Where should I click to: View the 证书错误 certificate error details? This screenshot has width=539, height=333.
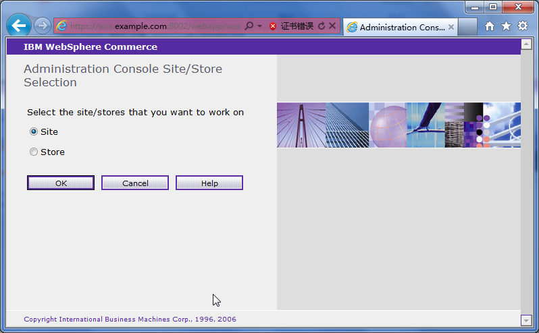(x=297, y=26)
